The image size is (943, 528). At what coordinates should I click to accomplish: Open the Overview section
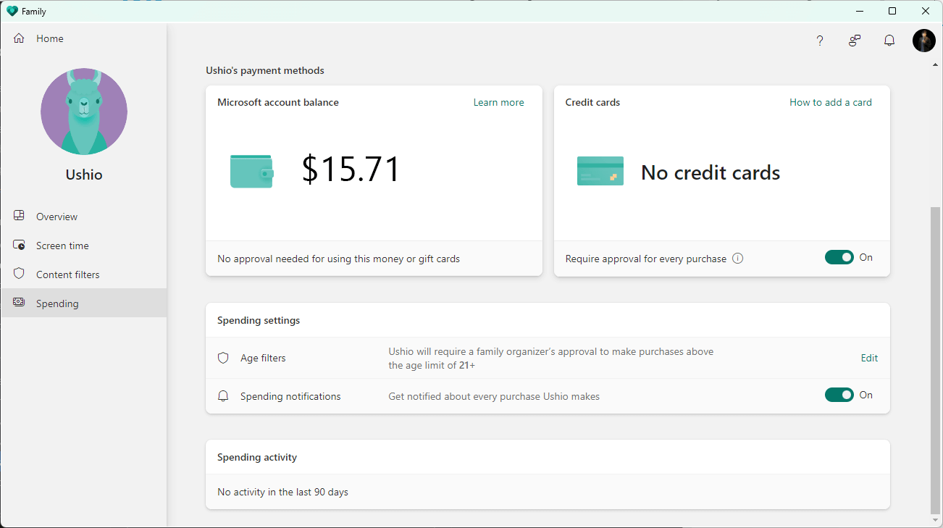(84, 217)
